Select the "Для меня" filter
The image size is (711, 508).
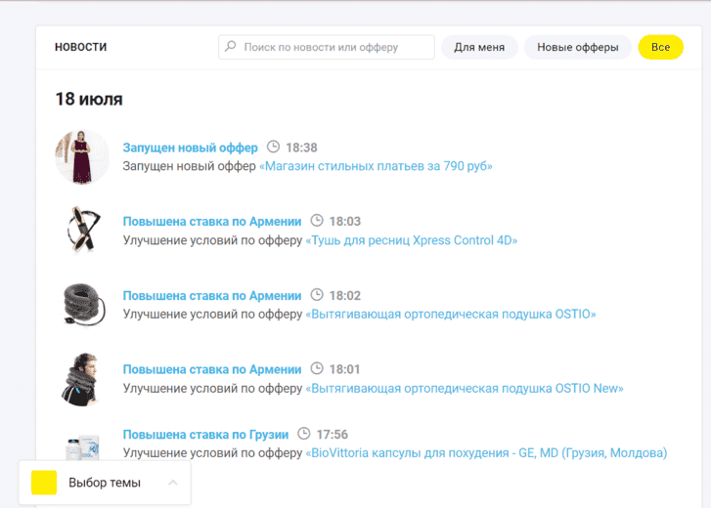coord(479,47)
